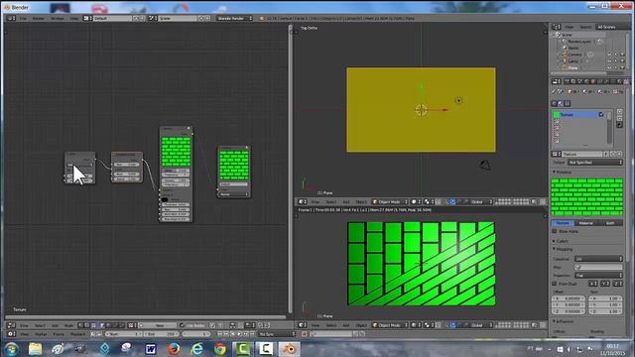The height and width of the screenshot is (357, 635).
Task: Open the node editor's Add menu
Action: tap(55, 325)
